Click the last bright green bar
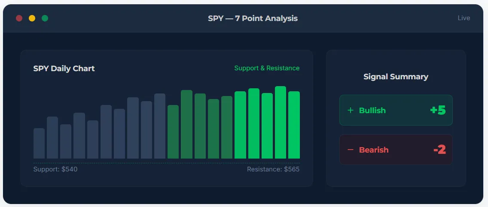Viewport: 488px width, 207px height. pos(294,125)
